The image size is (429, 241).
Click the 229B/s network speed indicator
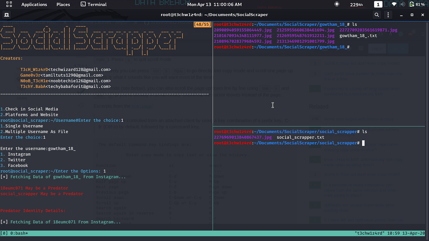356,4
